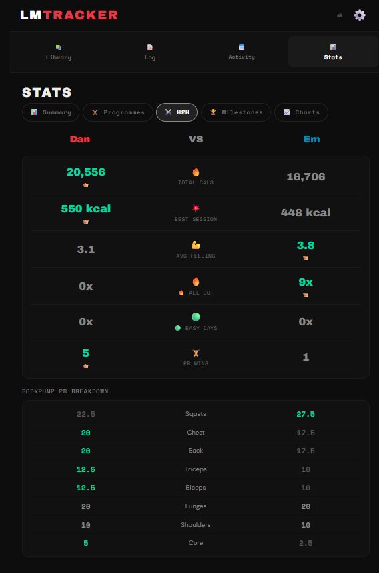Click the Log document icon

(149, 47)
